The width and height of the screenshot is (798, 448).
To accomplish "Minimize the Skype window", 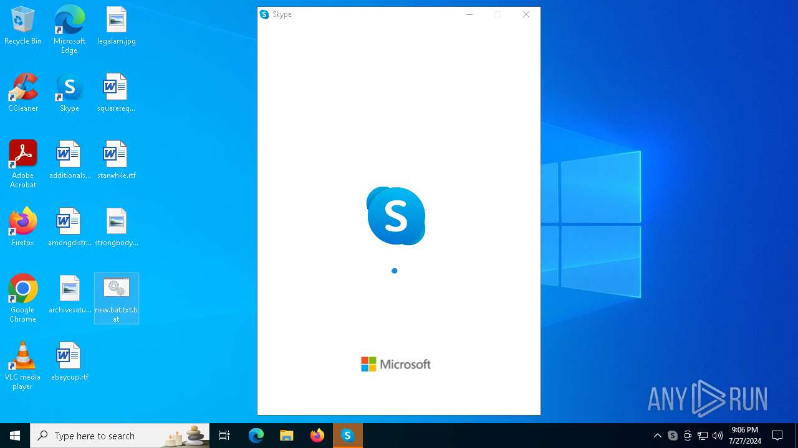I will [469, 14].
